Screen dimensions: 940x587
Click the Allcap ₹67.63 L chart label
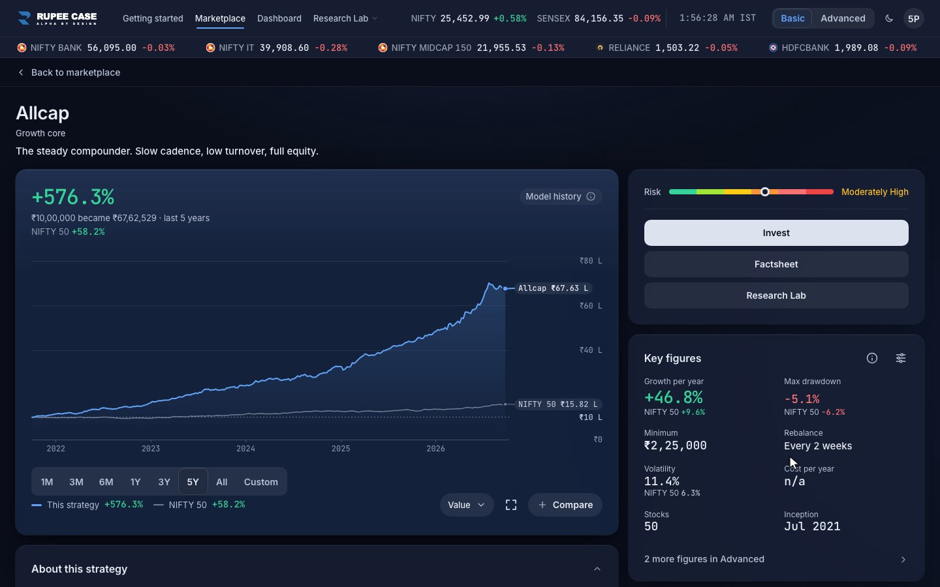[x=553, y=288]
